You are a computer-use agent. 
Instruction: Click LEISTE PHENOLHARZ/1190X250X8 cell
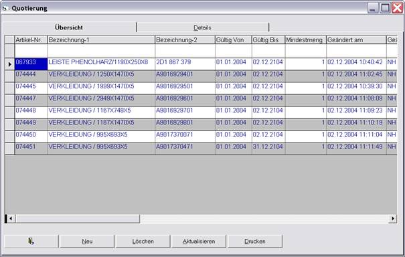tap(101, 64)
